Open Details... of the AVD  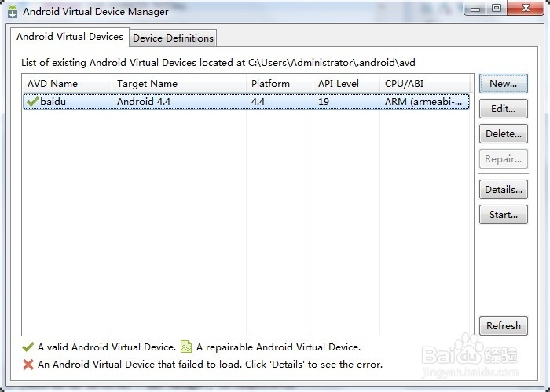504,190
